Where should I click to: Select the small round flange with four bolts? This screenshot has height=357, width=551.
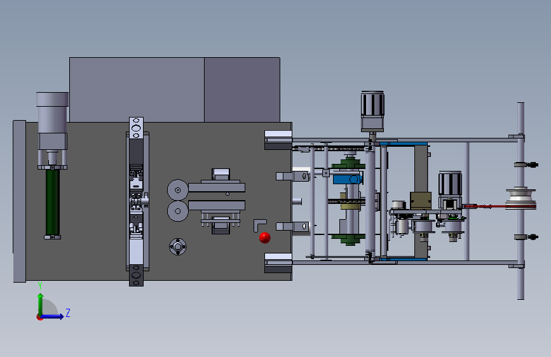178,246
